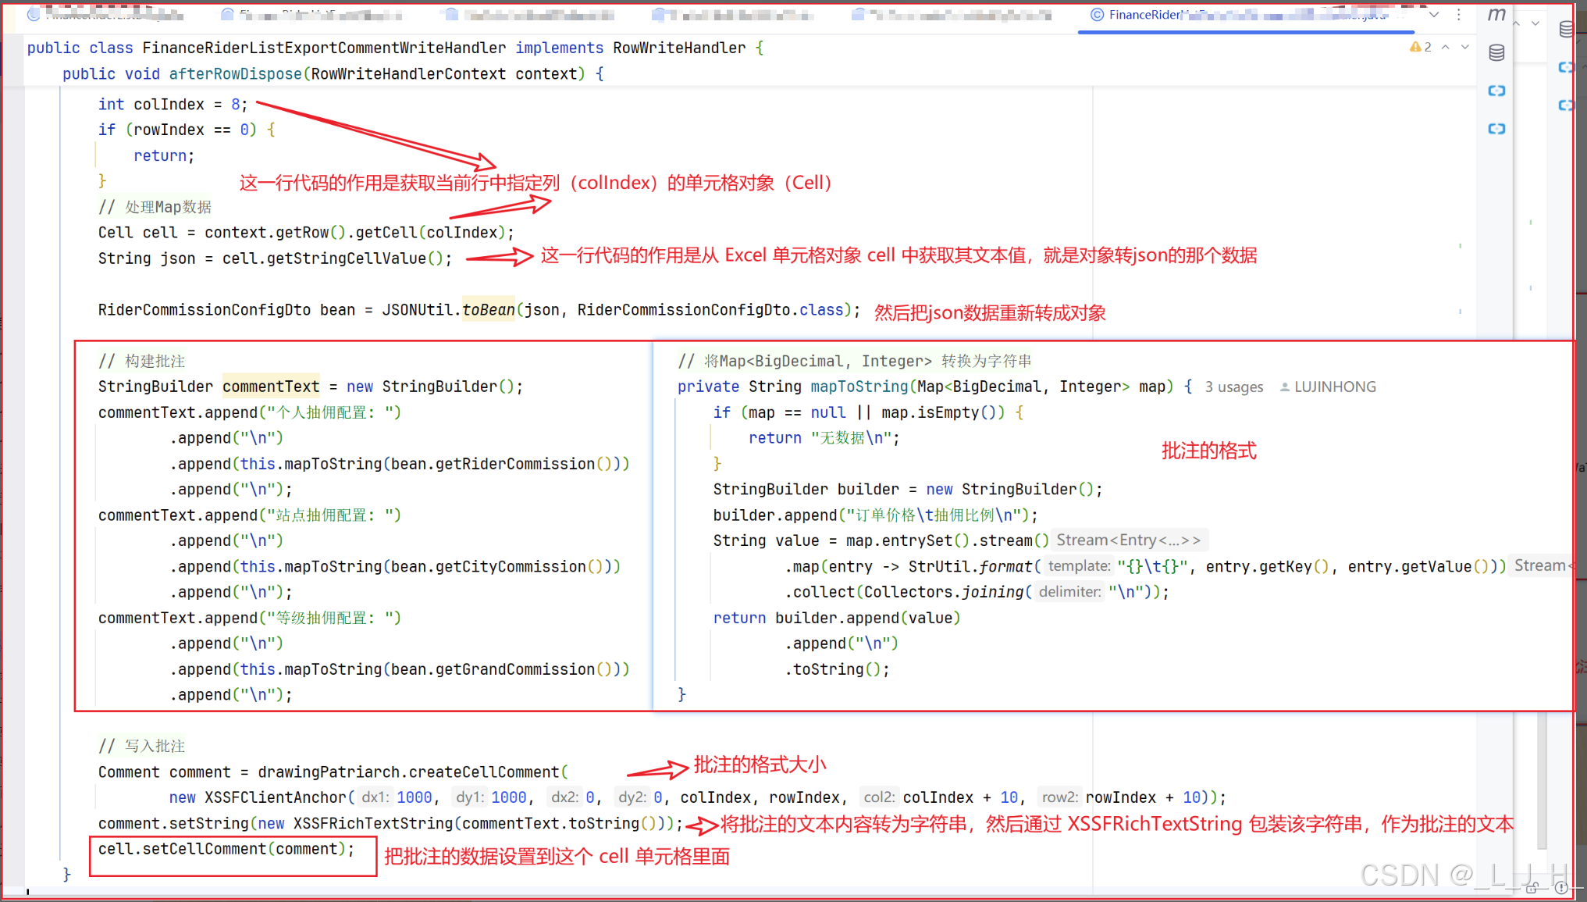Open the Maven tool window icon
The height and width of the screenshot is (902, 1587).
click(x=1496, y=14)
